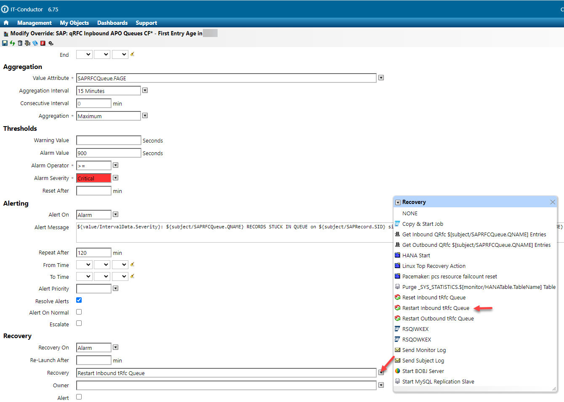Click the red lightning bolt toolbar icon
This screenshot has width=564, height=402.
[x=43, y=43]
